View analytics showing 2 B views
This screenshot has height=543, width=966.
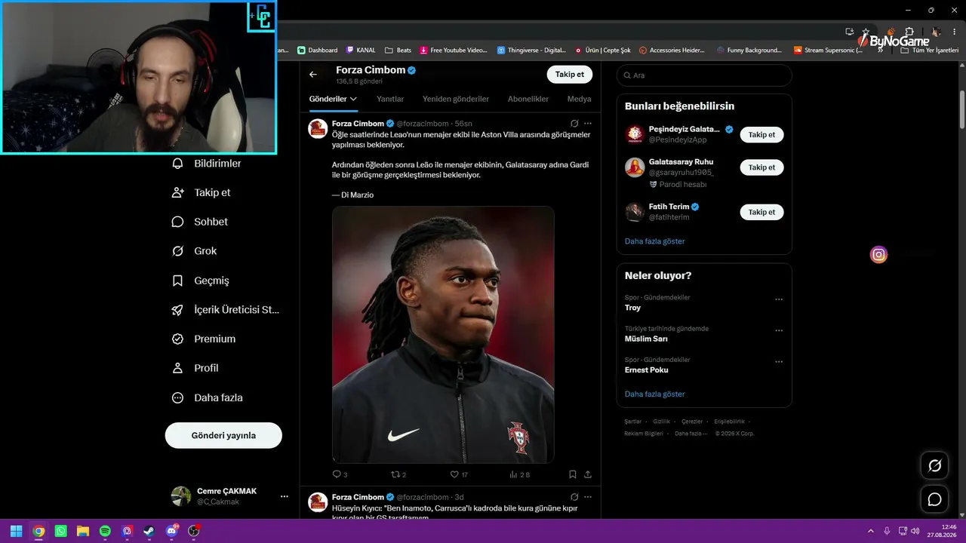(520, 474)
